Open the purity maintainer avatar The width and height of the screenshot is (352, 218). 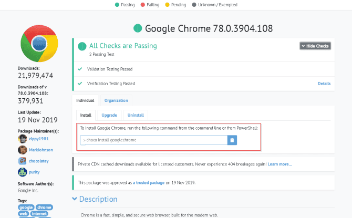(x=23, y=172)
